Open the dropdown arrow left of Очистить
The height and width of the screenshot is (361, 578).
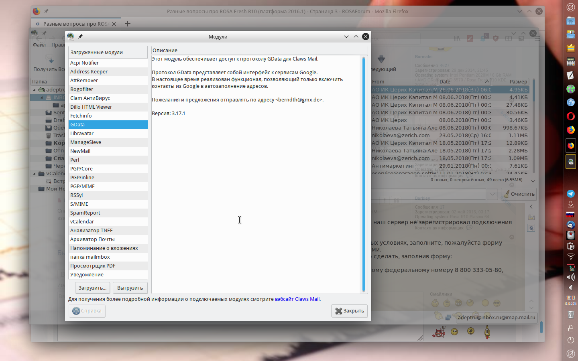493,194
